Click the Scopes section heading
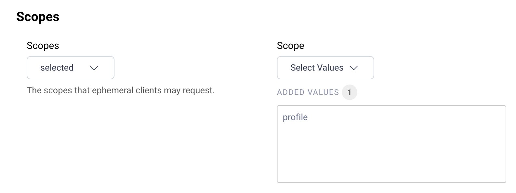This screenshot has height=193, width=516. (x=38, y=17)
